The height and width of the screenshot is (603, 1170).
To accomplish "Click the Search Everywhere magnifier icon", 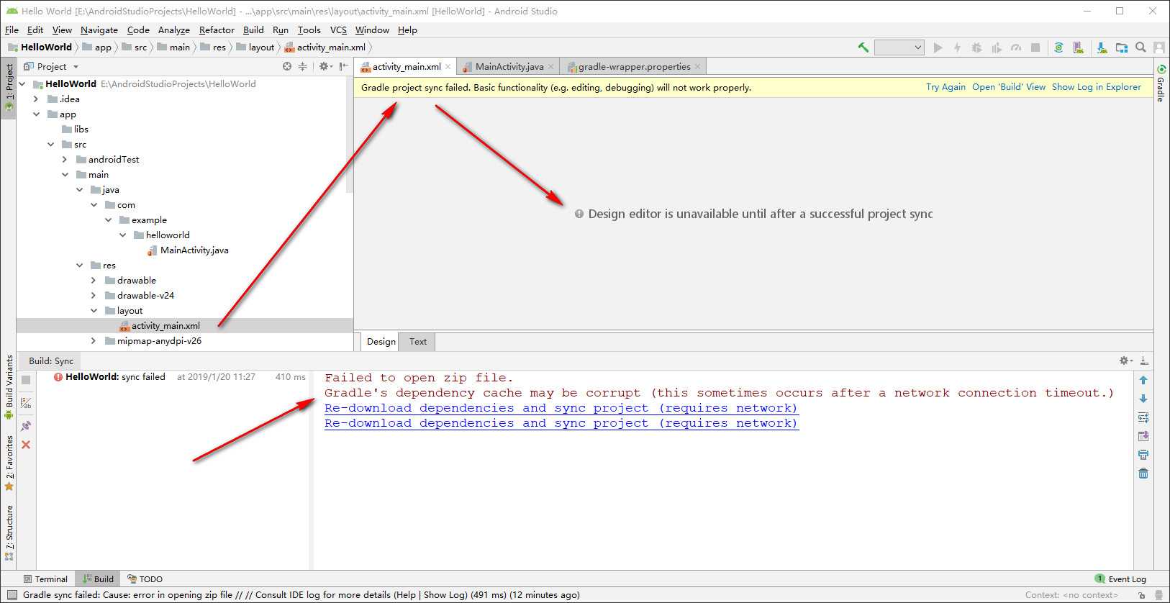I will pyautogui.click(x=1140, y=47).
